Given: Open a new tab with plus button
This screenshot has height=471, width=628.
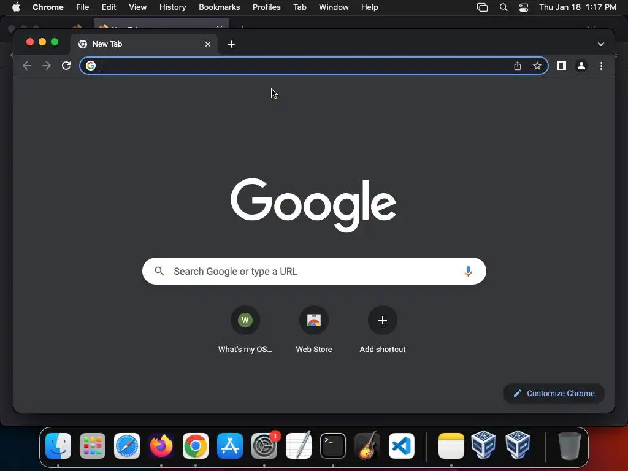Looking at the screenshot, I should coord(231,44).
